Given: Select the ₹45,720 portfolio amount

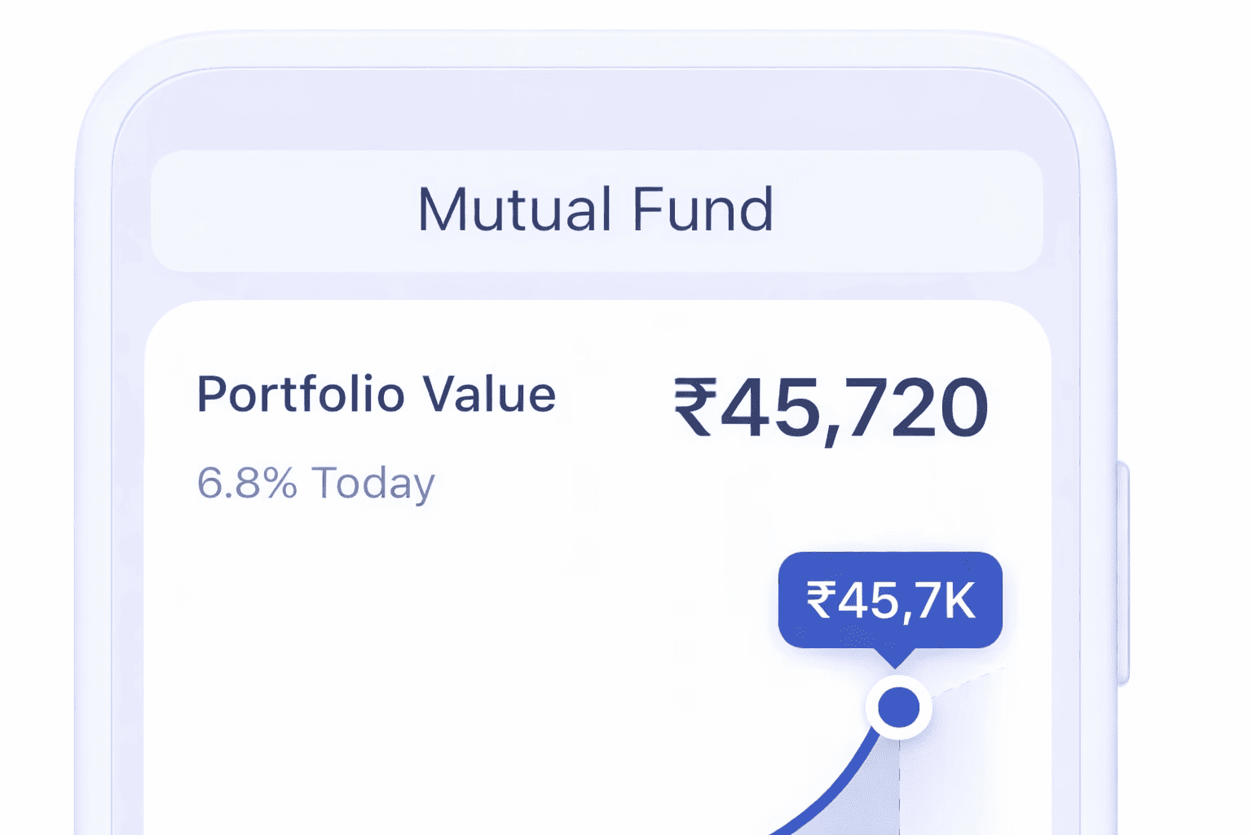Looking at the screenshot, I should click(831, 408).
